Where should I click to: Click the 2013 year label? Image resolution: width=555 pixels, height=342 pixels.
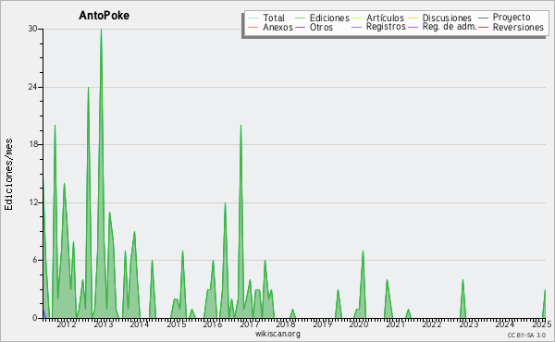point(104,324)
